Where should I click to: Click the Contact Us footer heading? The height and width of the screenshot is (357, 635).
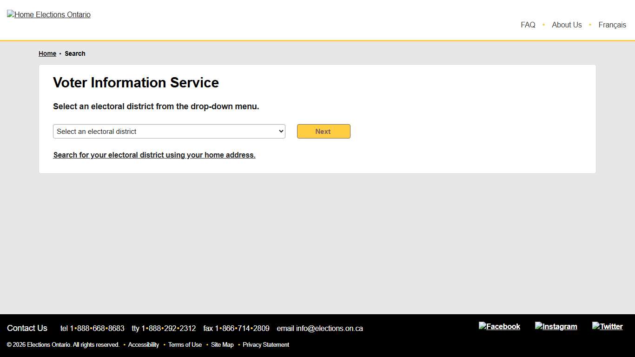(27, 328)
